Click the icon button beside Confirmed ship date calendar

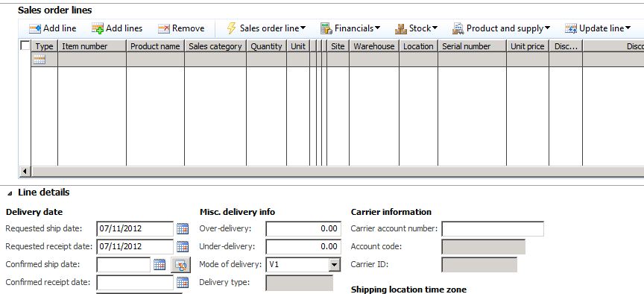click(180, 265)
